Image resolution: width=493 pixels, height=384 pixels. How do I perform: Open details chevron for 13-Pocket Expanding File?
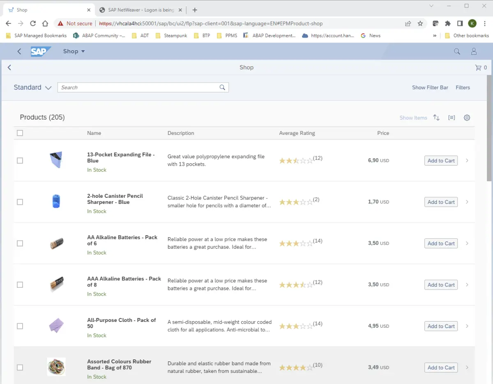[467, 161]
